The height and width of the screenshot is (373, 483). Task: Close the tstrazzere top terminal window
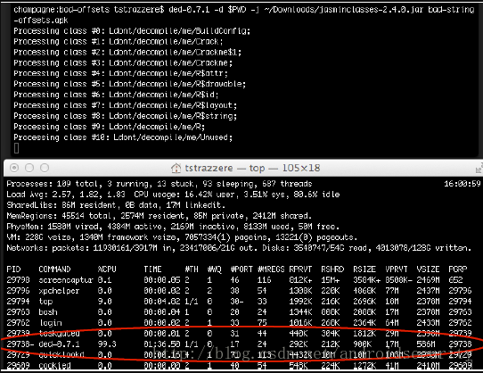(x=14, y=168)
